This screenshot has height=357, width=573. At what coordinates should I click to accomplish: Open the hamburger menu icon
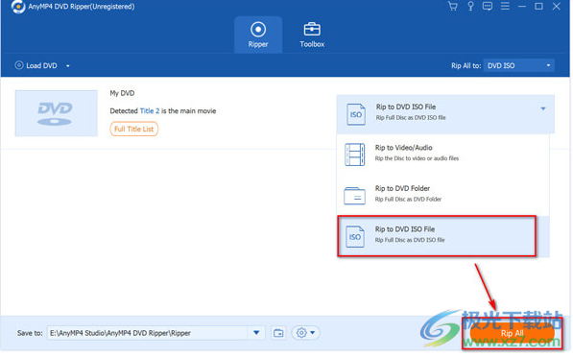point(505,6)
